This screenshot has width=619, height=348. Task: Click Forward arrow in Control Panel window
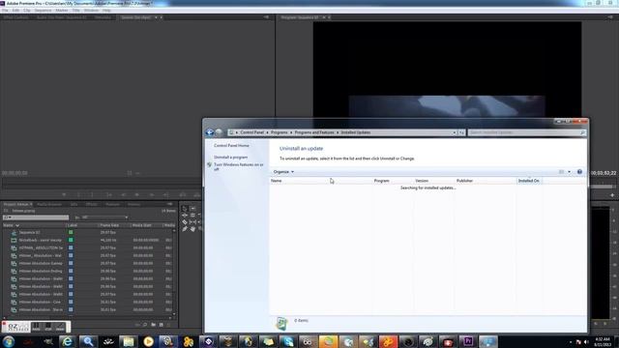pos(219,132)
